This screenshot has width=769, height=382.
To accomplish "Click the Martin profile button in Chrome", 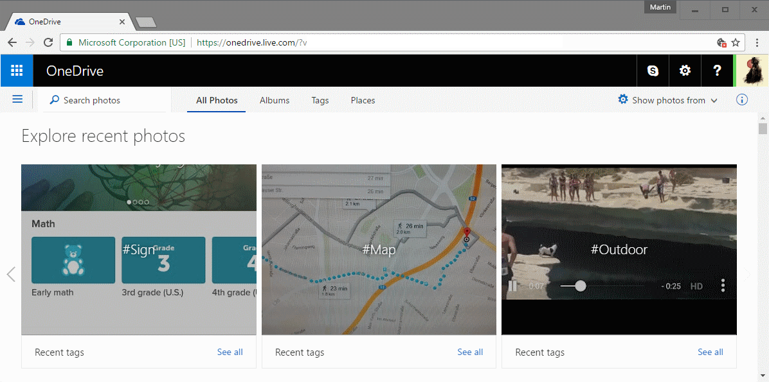I will 660,7.
